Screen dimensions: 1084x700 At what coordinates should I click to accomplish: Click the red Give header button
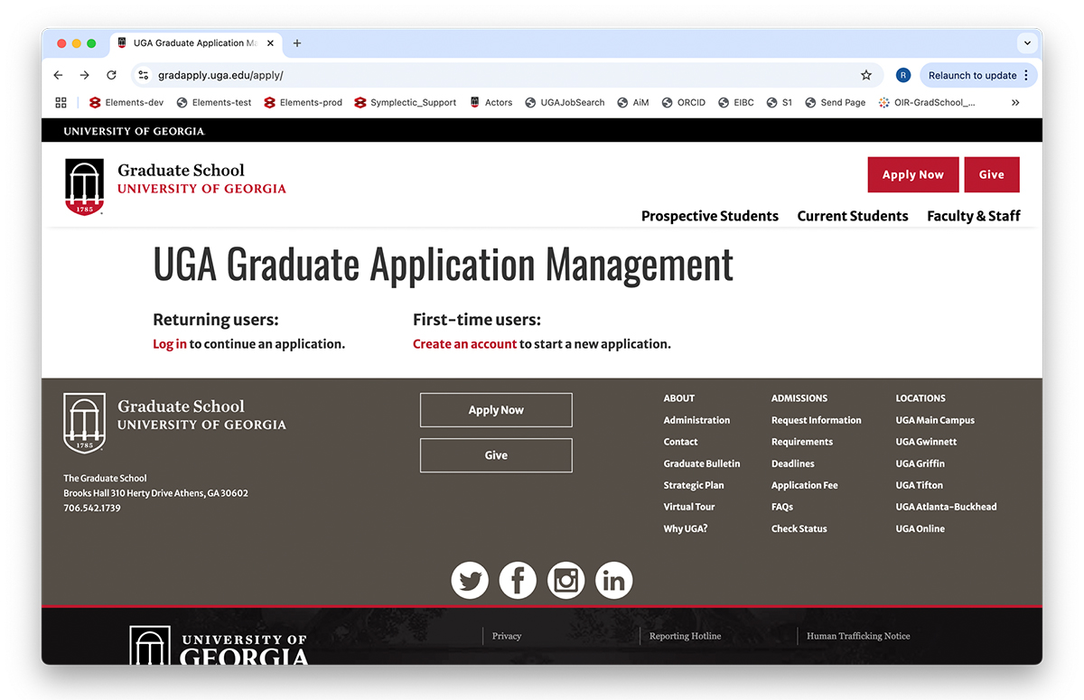(992, 174)
